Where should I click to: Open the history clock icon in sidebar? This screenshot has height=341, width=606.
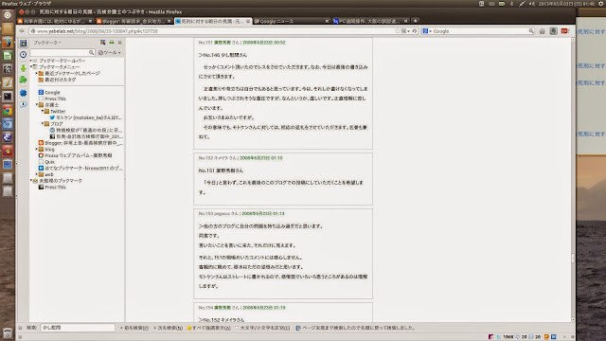(x=23, y=55)
